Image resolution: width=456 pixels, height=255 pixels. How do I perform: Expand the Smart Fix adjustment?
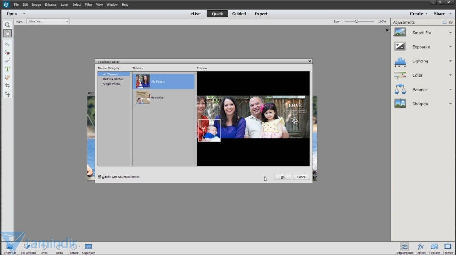tap(450, 33)
